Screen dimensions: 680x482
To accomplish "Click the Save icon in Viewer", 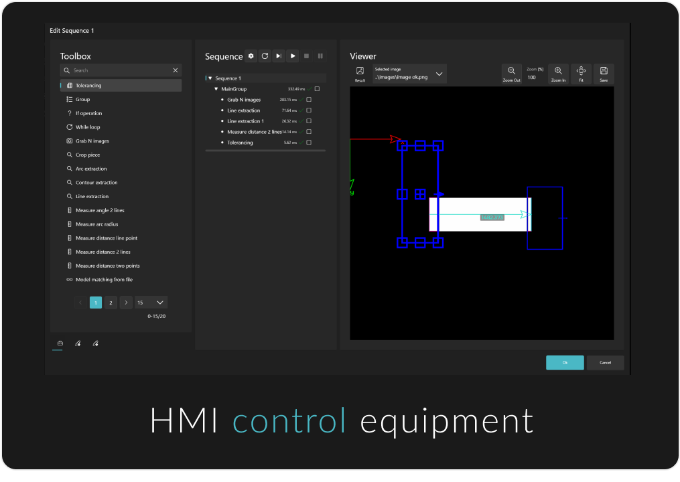I will coord(604,74).
